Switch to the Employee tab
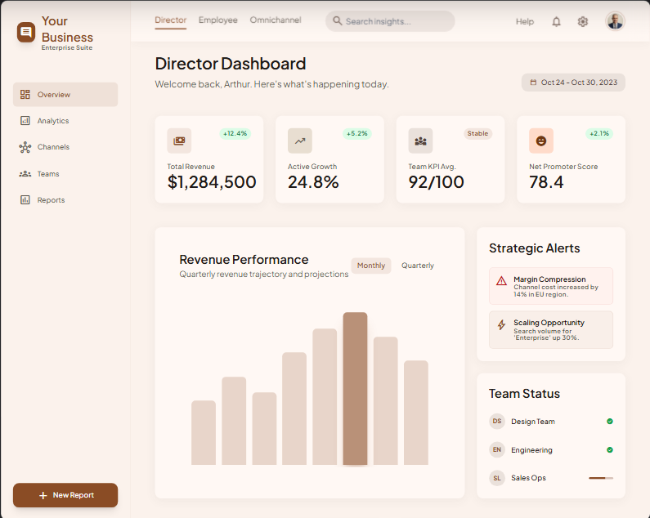Screen dimensions: 650x518 click(x=218, y=20)
